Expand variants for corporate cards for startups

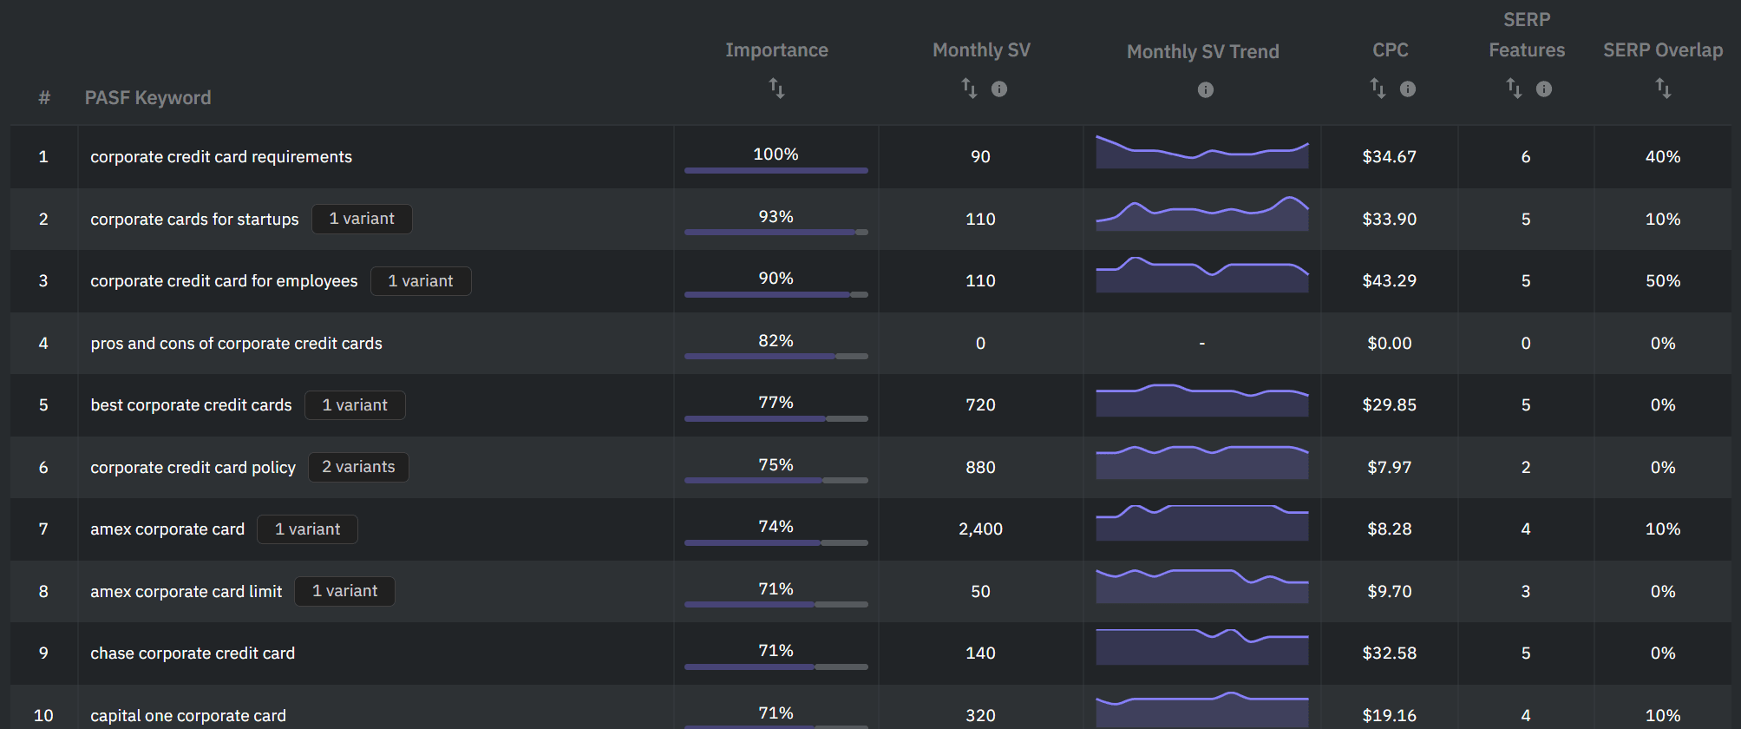click(x=362, y=219)
